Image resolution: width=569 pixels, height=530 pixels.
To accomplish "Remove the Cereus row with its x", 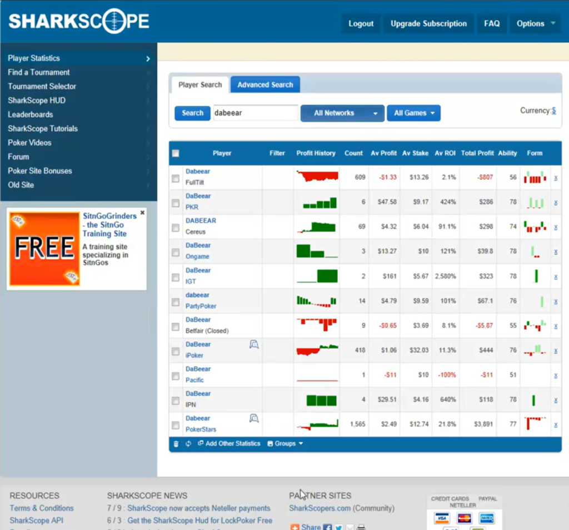I will 556,227.
